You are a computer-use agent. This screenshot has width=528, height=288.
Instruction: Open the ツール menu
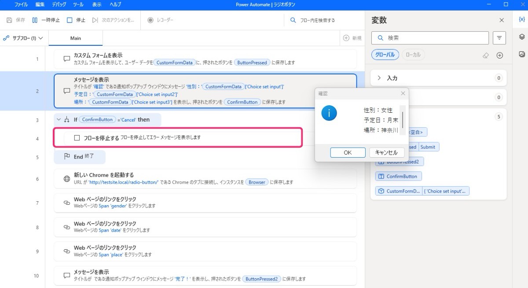point(78,4)
